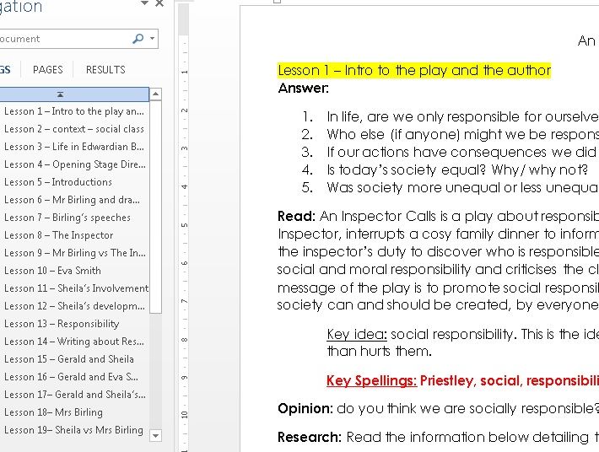
Task: Click the headings list scroll up arrow
Action: (155, 94)
